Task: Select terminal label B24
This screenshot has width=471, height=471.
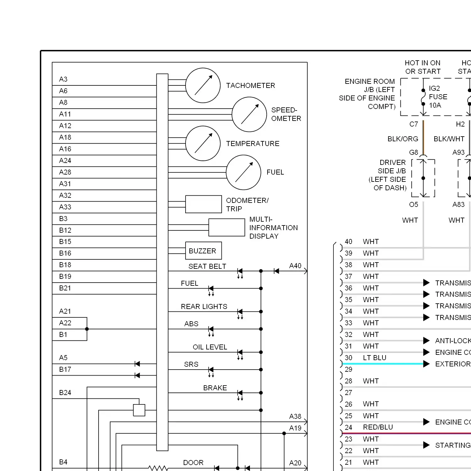Action: [x=65, y=392]
